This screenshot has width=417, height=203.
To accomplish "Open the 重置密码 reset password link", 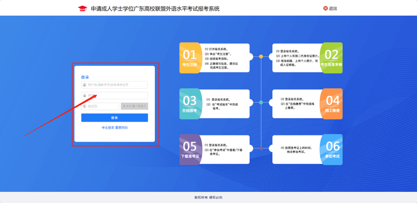I will point(121,128).
